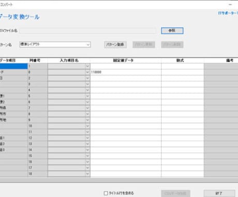Click the 参照 browse button
238x197 pixels.
pyautogui.click(x=172, y=31)
